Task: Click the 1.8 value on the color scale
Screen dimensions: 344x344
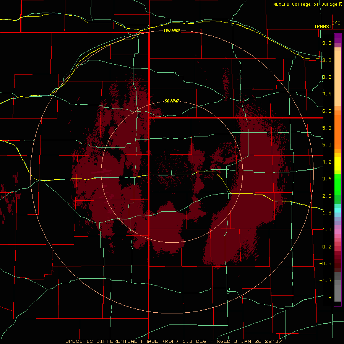Action: (327, 213)
